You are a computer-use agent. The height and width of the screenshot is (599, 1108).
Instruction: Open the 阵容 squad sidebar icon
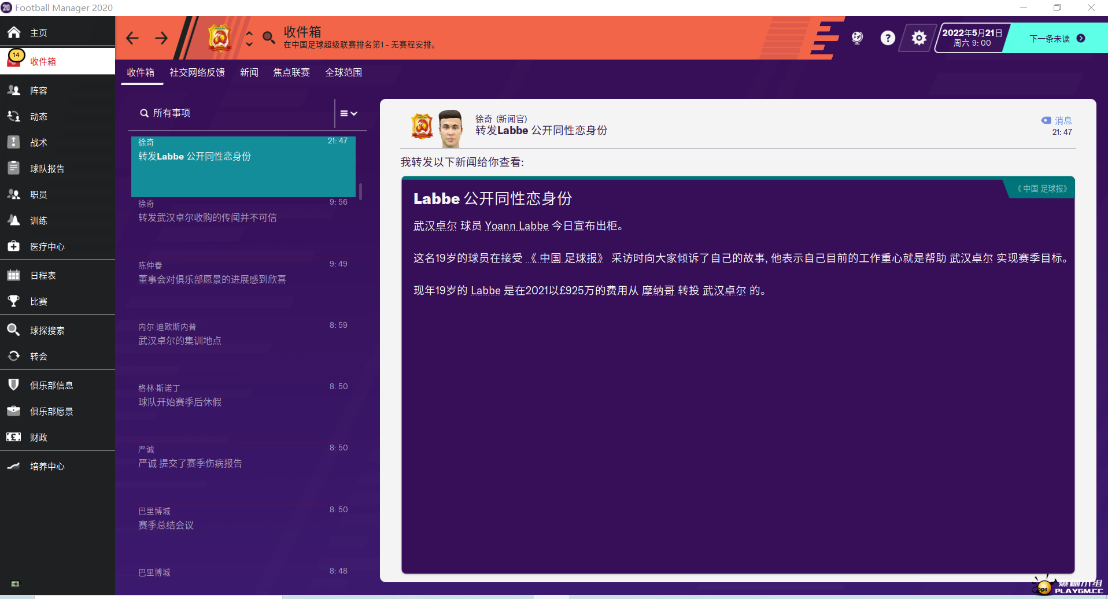[x=14, y=90]
